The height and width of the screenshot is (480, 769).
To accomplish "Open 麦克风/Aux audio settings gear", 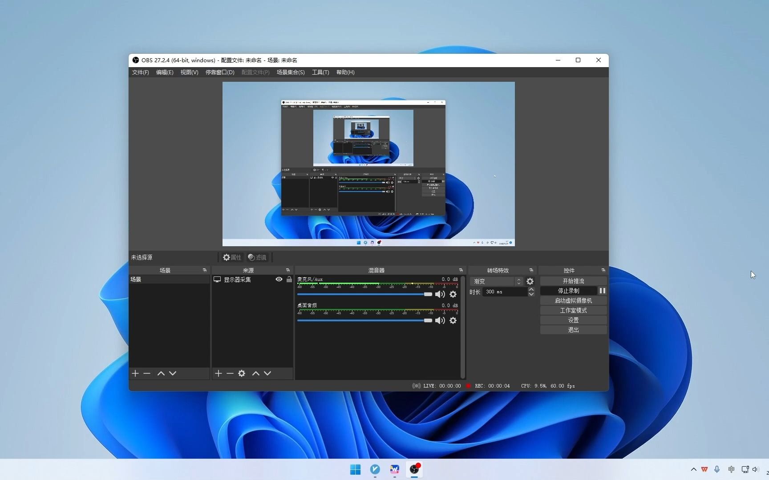I will (453, 294).
